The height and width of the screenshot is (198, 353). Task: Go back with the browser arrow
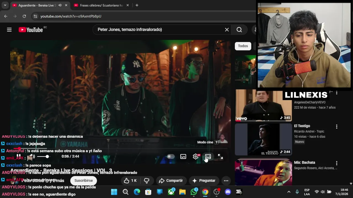[6, 16]
